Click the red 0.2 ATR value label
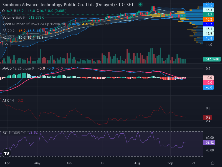 (207, 117)
